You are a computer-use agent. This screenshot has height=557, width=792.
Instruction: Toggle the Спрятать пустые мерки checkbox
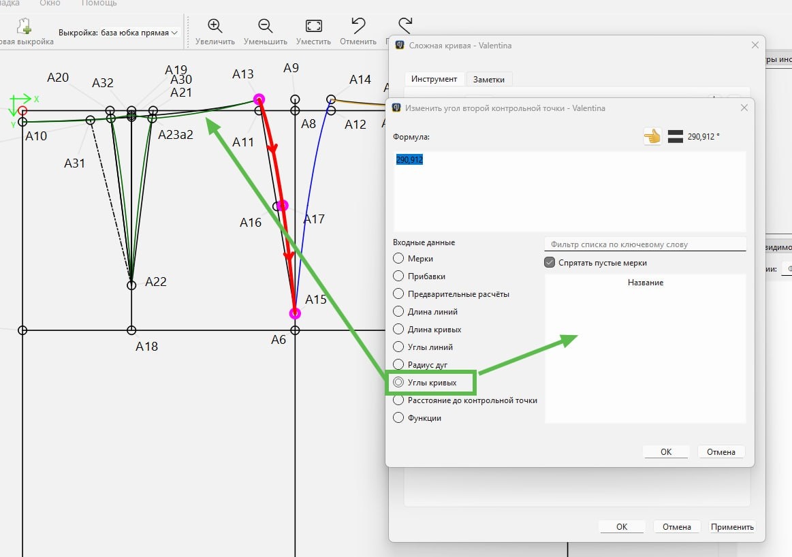(x=550, y=263)
